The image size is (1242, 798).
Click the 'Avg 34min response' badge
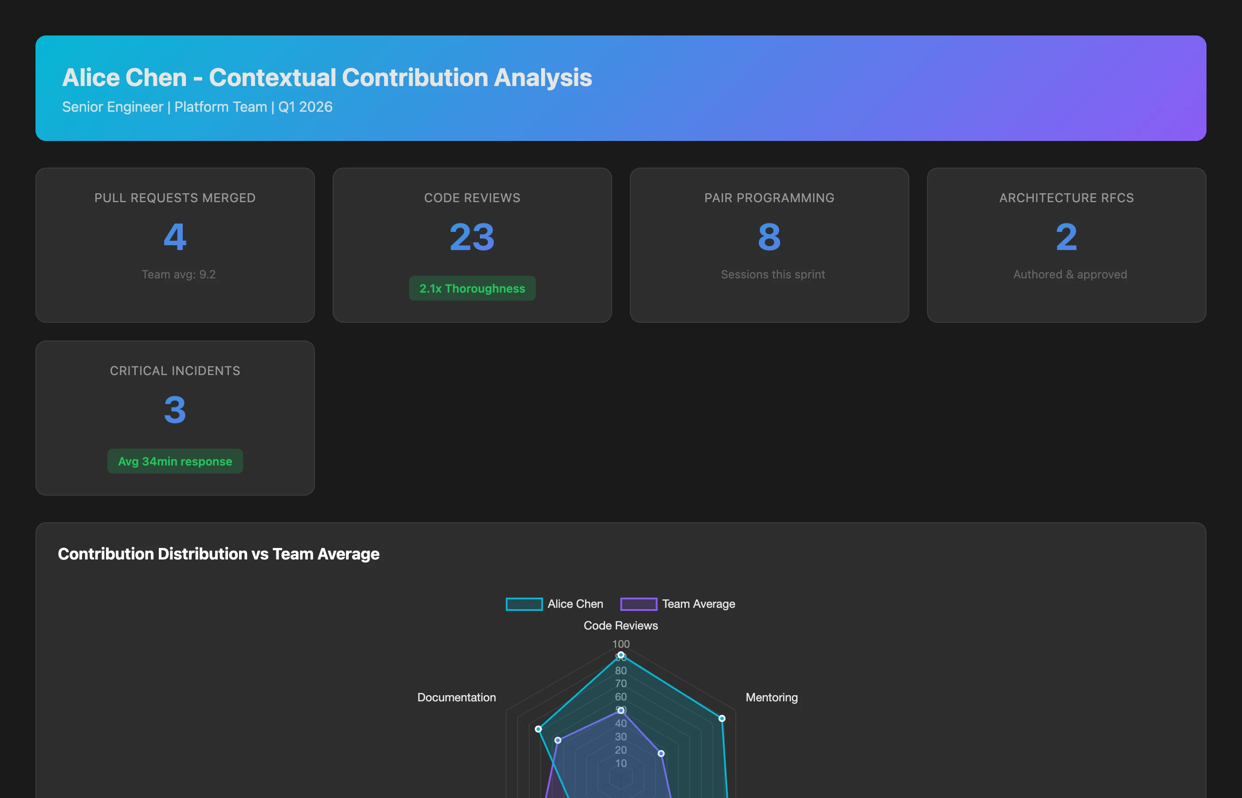coord(175,461)
